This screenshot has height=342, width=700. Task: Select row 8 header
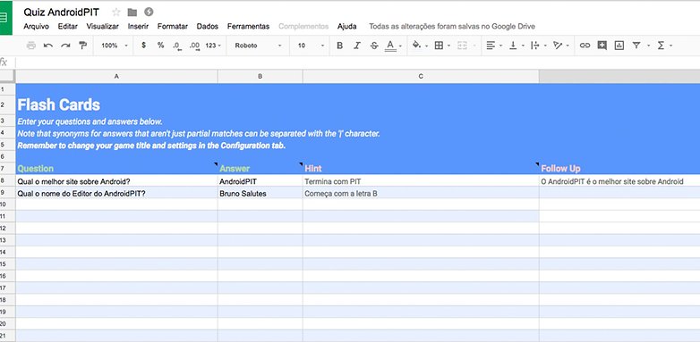[7, 180]
